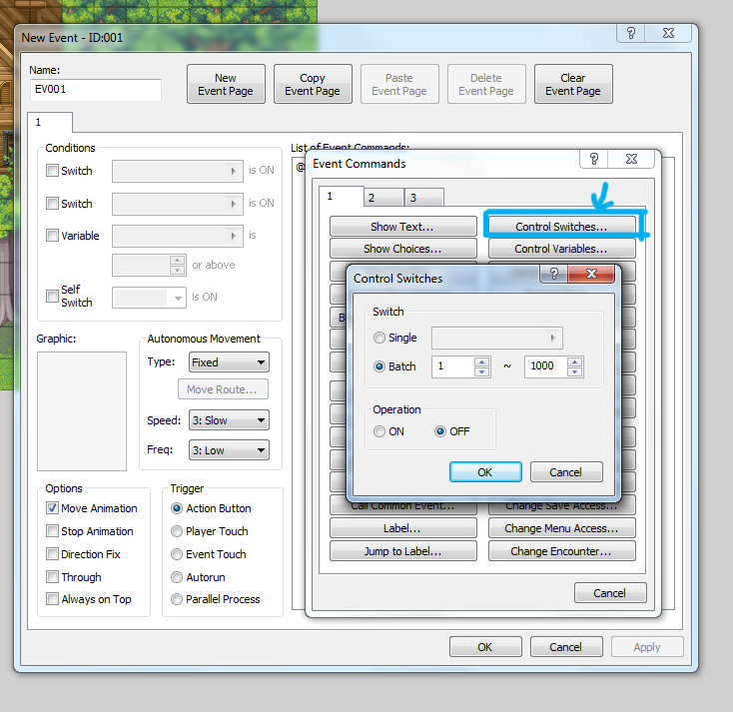Toggle the Direction Fix checkbox
The height and width of the screenshot is (712, 733).
click(53, 554)
